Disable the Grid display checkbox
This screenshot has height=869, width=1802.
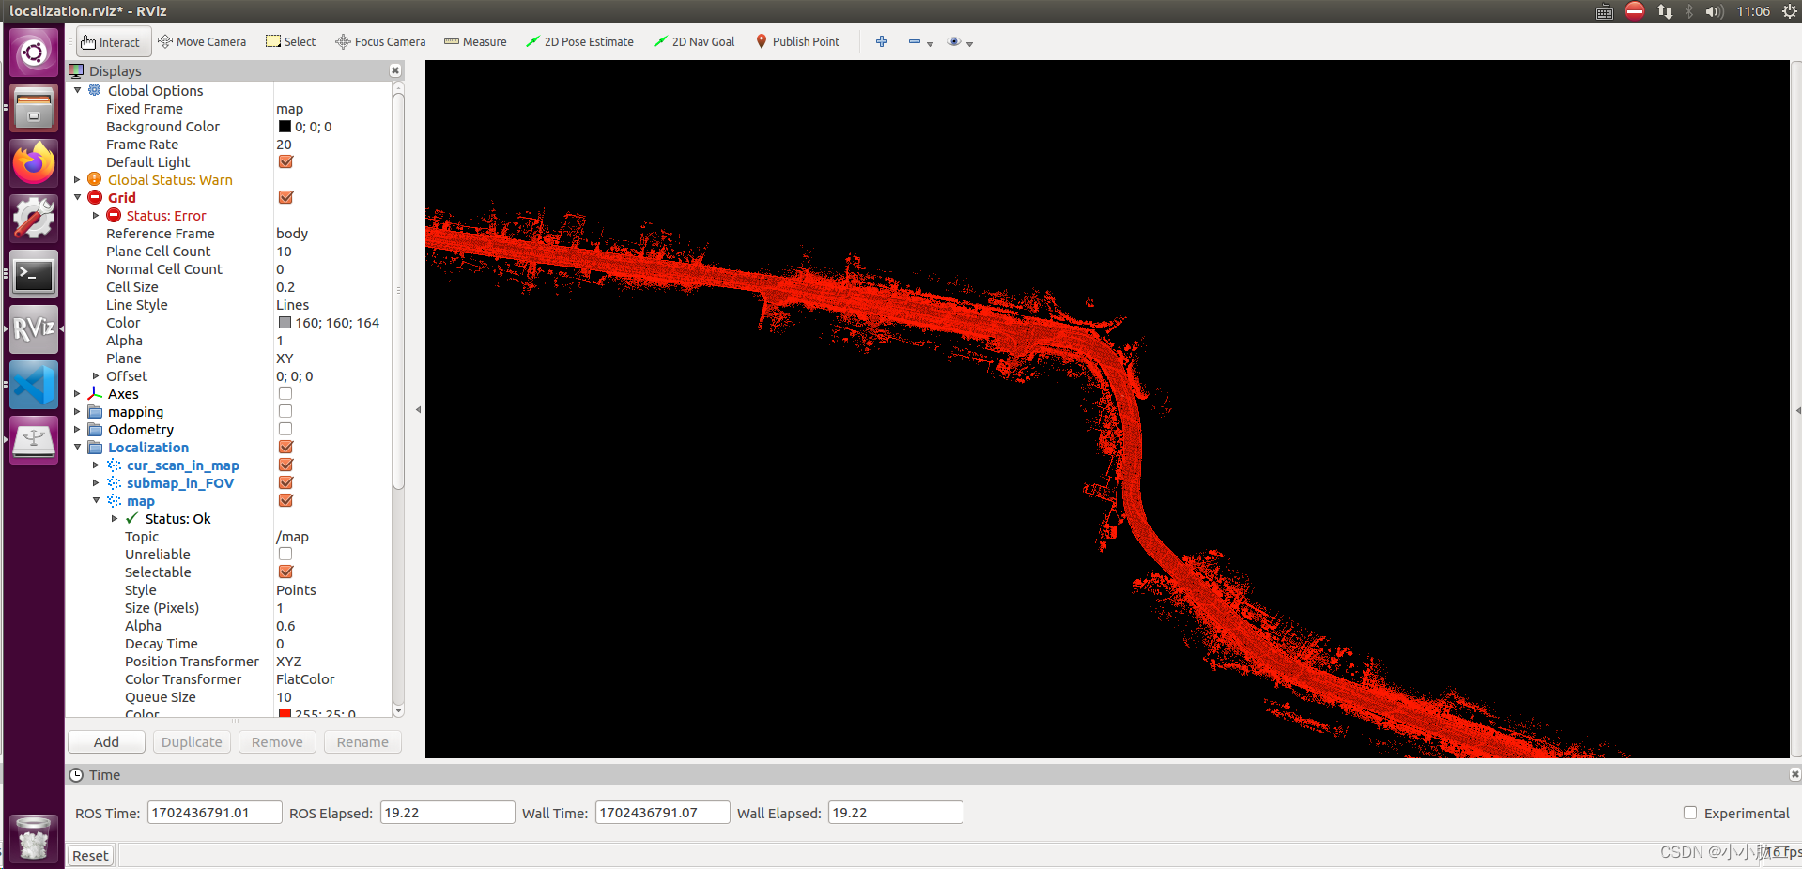click(285, 197)
